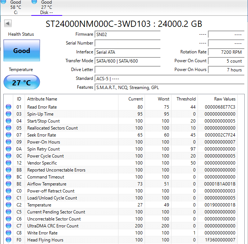Viewport: 248px width, 244px height.
Task: Click the status orb for Command Timeout
Action: 8,177
